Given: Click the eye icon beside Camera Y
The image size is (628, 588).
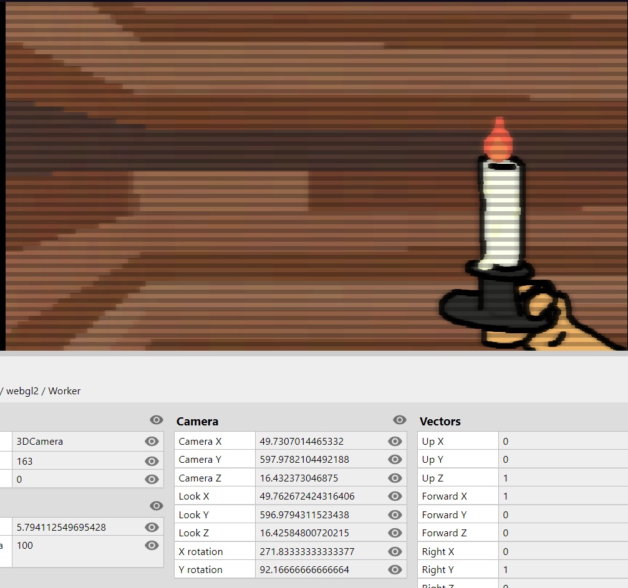Looking at the screenshot, I should [394, 460].
